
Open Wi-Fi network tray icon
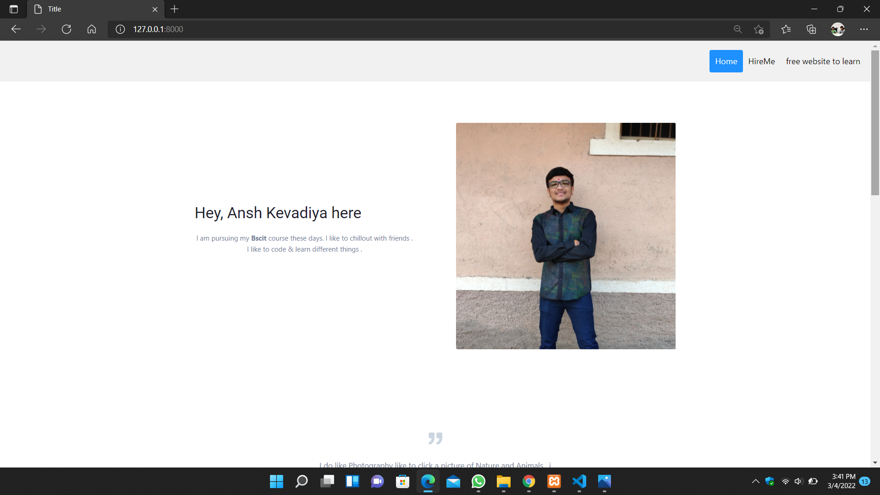click(785, 481)
